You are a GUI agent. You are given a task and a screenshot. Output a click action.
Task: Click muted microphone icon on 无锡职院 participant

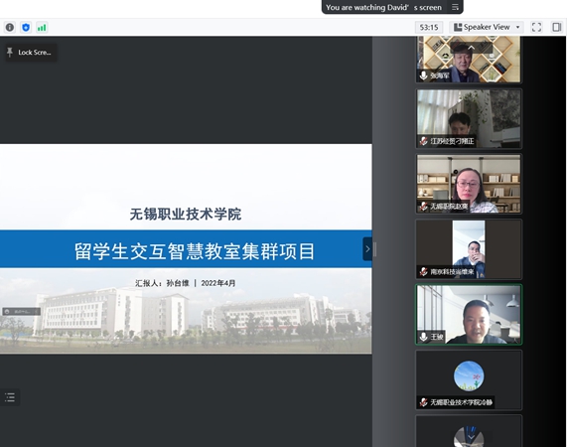pyautogui.click(x=423, y=207)
